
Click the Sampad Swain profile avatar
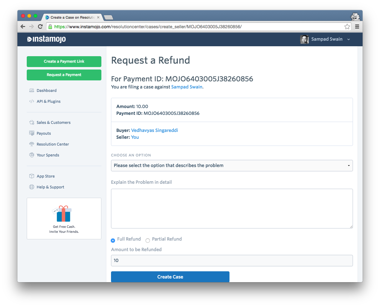click(304, 39)
